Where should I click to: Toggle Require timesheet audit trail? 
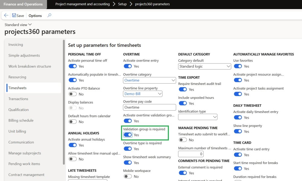click(x=183, y=89)
